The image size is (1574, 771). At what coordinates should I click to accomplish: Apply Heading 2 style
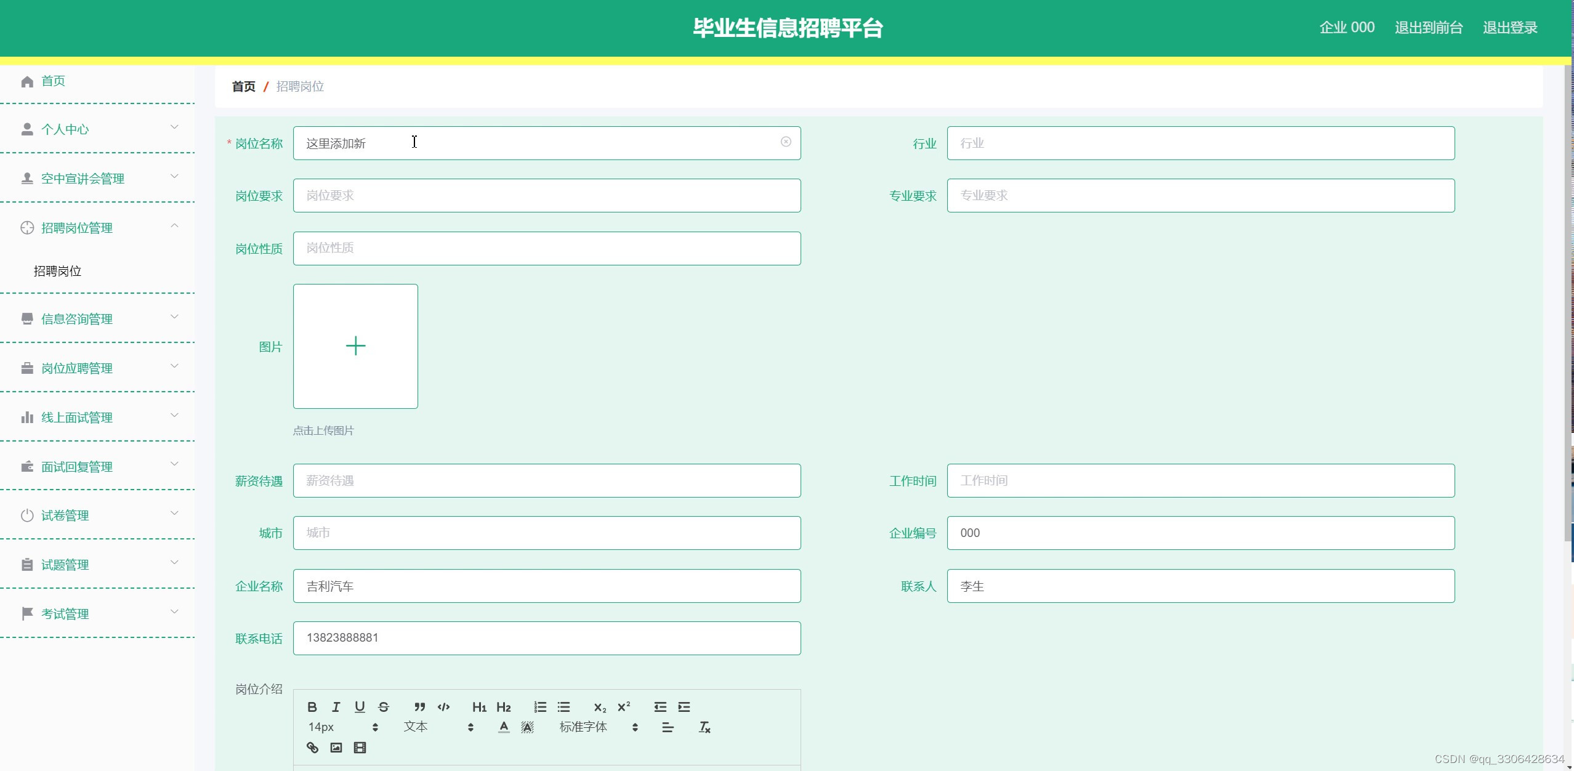[504, 707]
